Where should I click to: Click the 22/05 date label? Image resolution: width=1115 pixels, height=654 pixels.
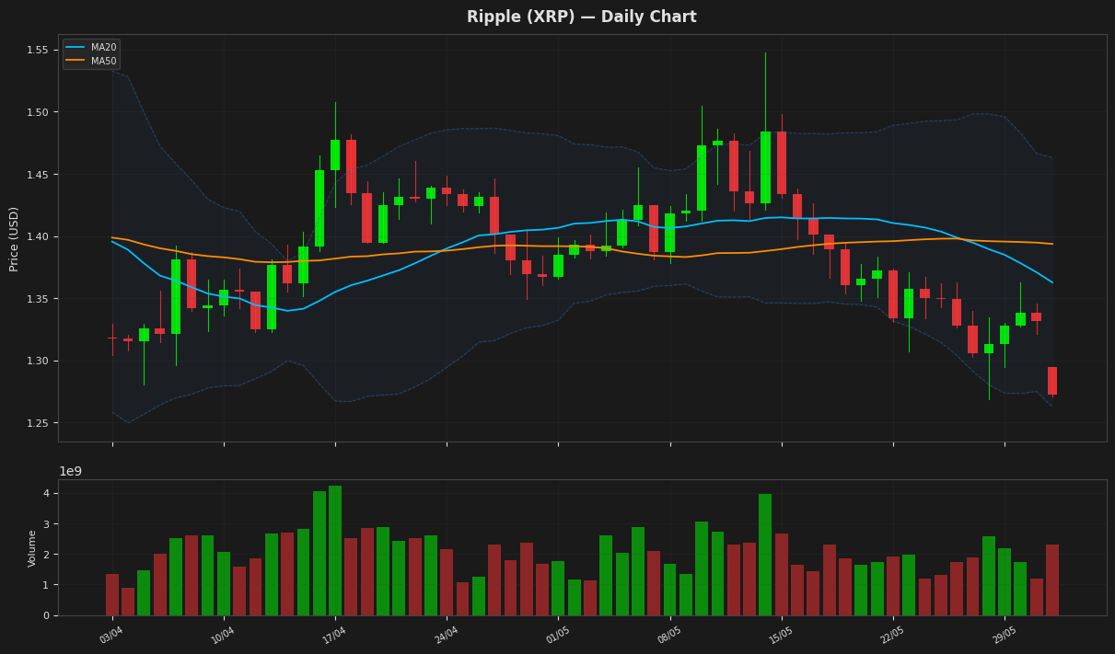point(892,635)
